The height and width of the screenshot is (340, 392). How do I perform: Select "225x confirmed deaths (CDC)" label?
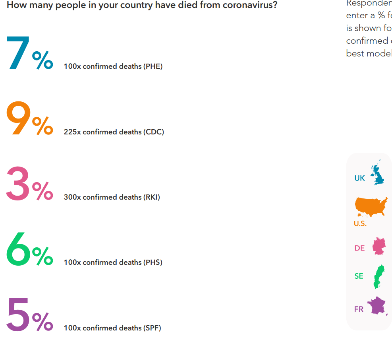[114, 132]
